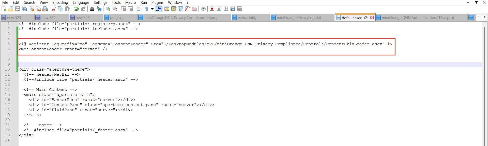Switch to the new 324 tab

tap(52, 18)
